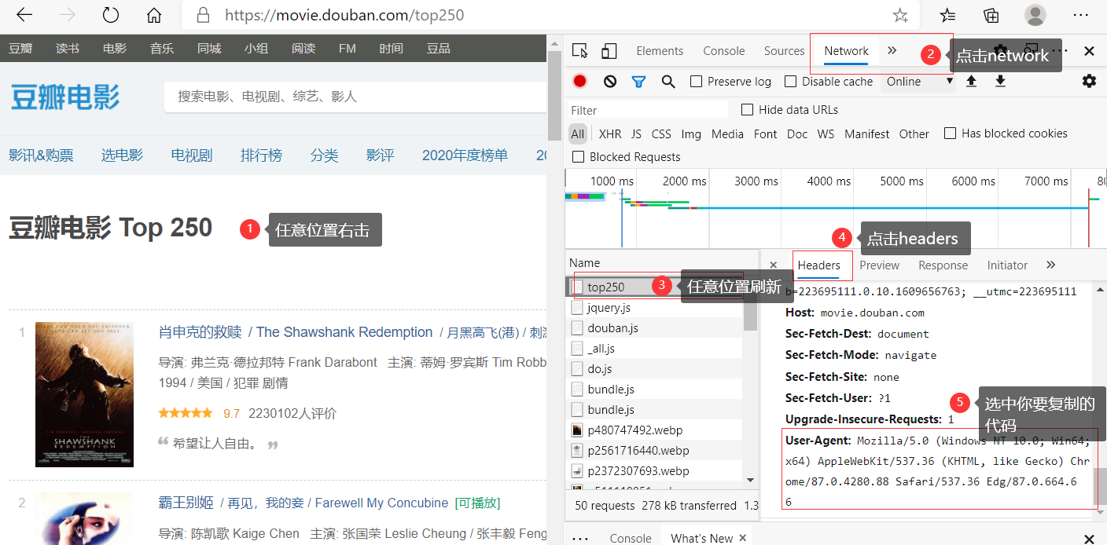Open the 排行榜 navigation link
The width and height of the screenshot is (1107, 545).
(x=261, y=155)
